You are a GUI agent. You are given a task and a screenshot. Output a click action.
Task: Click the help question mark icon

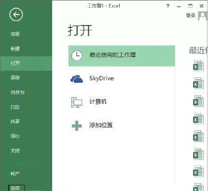168,6
